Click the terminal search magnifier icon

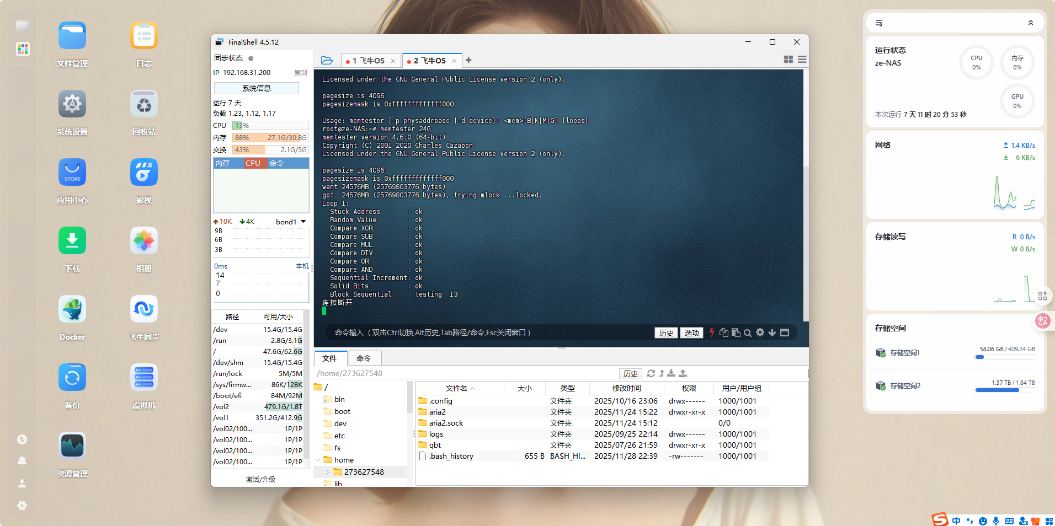(x=748, y=332)
